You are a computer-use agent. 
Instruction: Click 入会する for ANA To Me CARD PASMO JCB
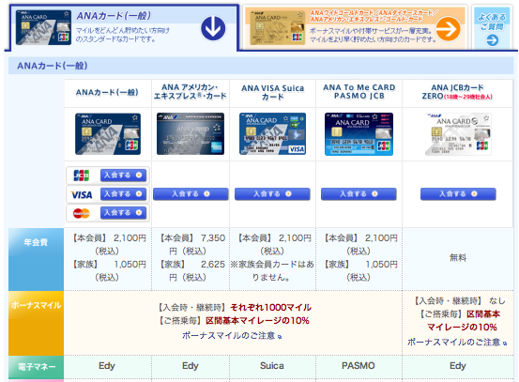point(359,194)
